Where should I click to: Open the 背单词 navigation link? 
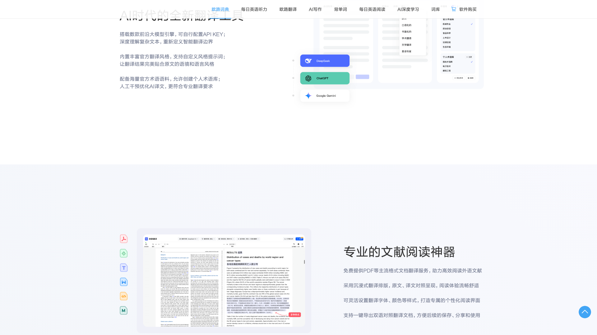340,9
